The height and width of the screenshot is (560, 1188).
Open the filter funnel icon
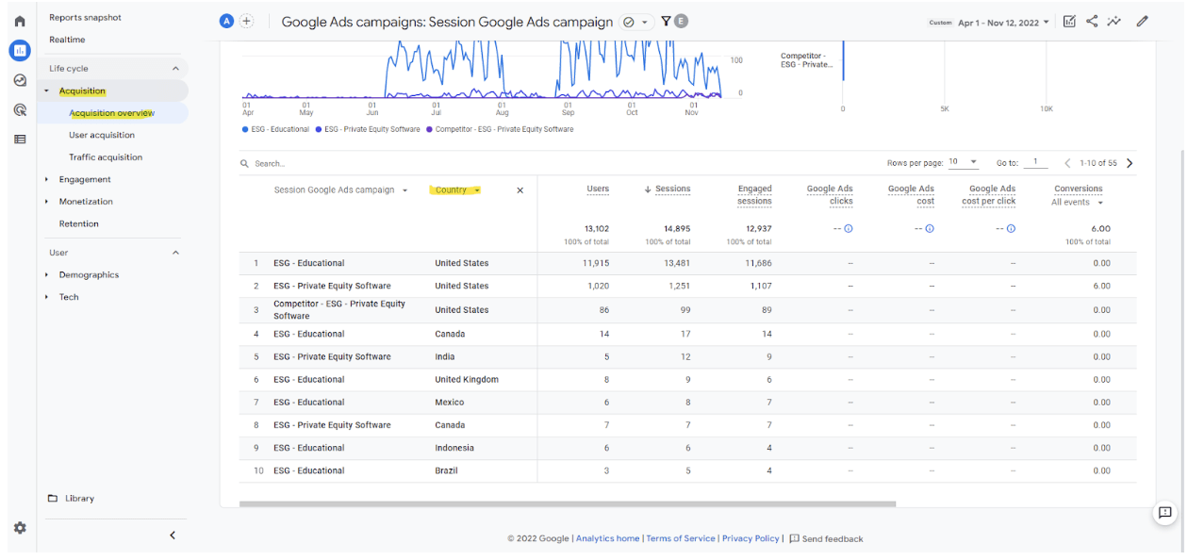666,21
